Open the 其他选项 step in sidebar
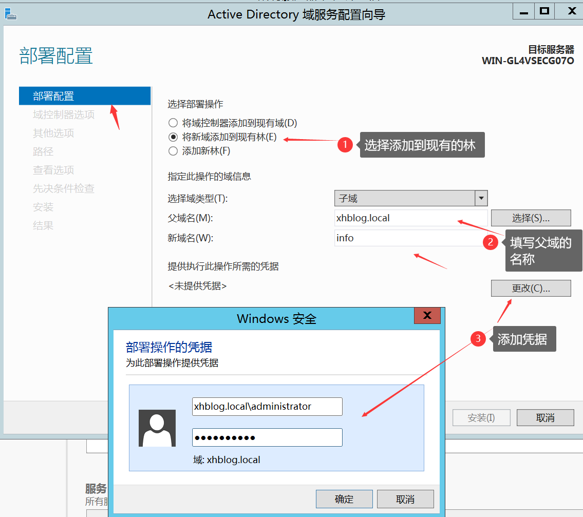 (x=53, y=133)
